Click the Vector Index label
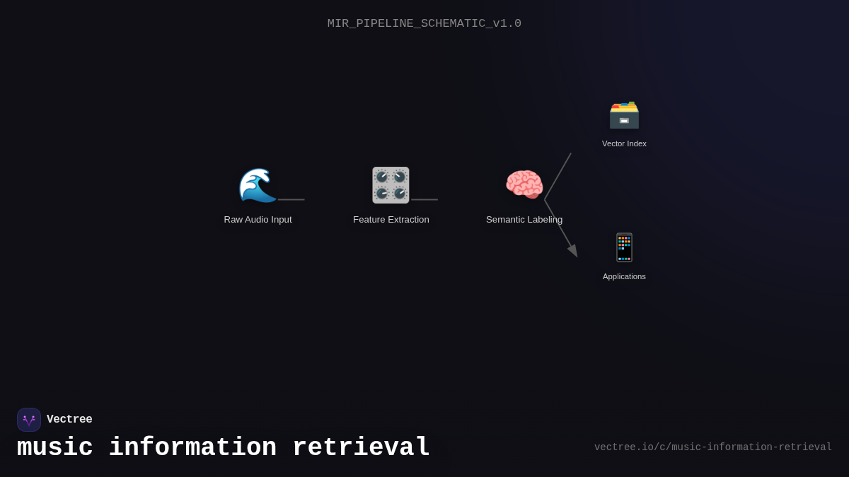Screen dimensions: 849x477 [624, 143]
